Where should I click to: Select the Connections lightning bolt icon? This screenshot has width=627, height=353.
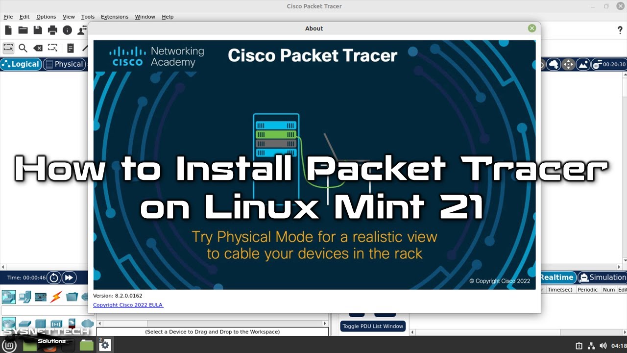coord(56,297)
